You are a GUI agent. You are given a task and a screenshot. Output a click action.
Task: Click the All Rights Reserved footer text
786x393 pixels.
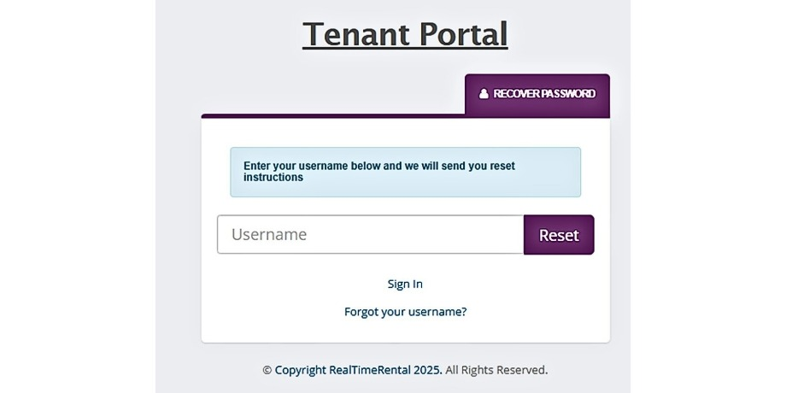(496, 370)
